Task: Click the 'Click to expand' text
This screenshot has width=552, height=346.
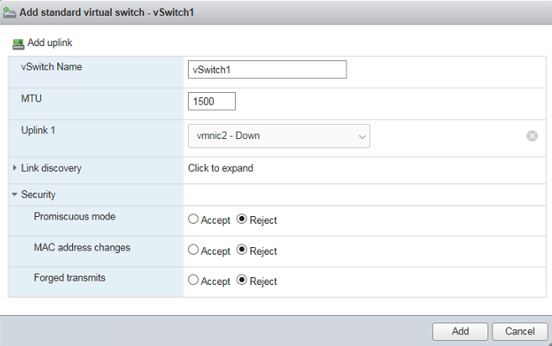Action: (221, 168)
